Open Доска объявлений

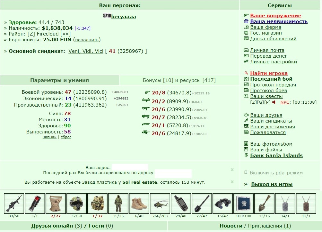coord(273,38)
